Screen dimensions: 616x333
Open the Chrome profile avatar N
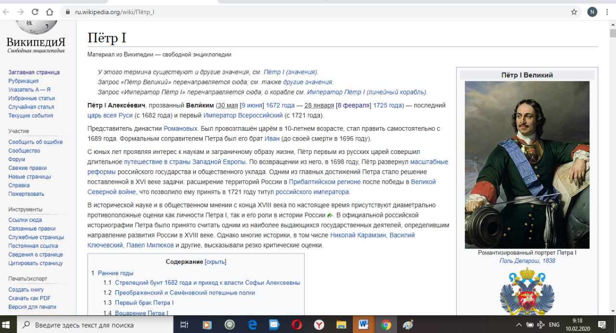click(x=592, y=12)
